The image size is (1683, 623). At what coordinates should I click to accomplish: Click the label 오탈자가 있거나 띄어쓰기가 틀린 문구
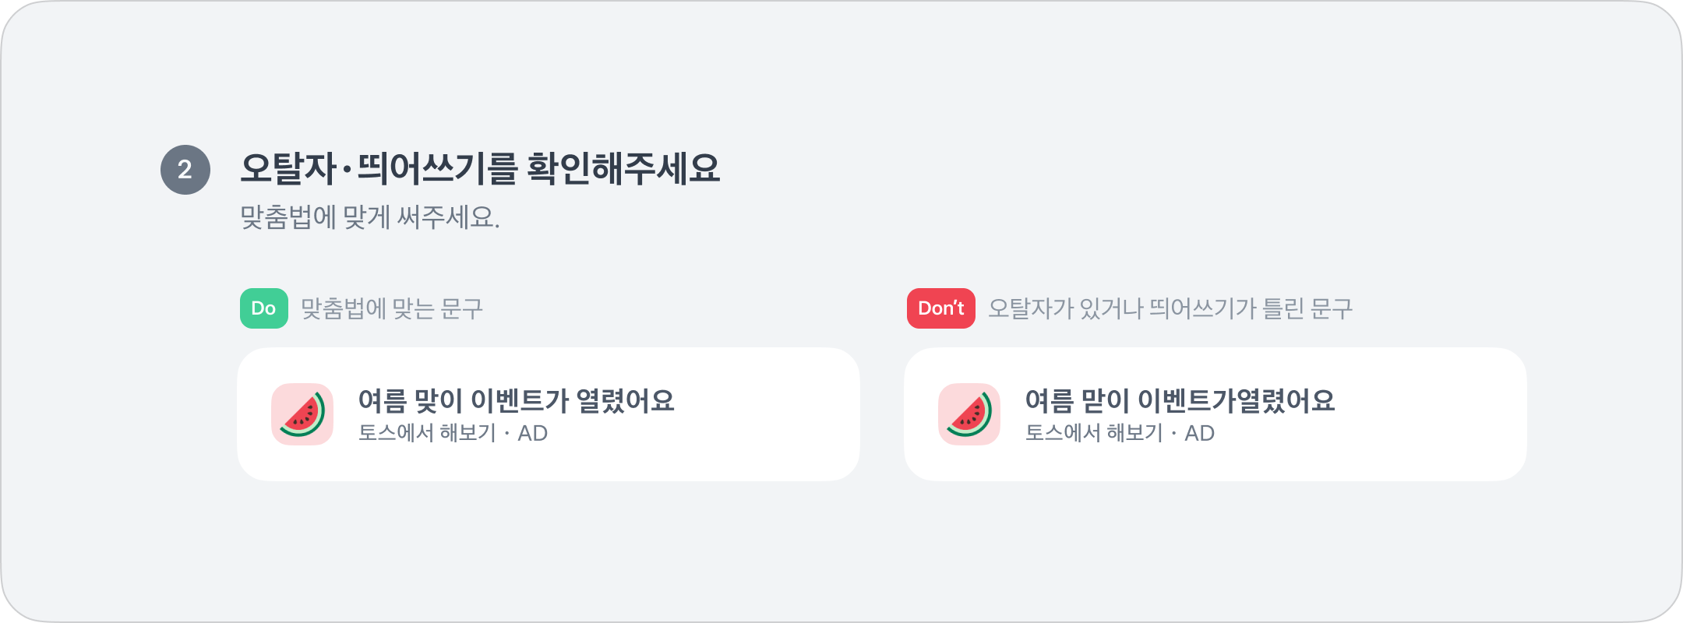(x=1170, y=309)
